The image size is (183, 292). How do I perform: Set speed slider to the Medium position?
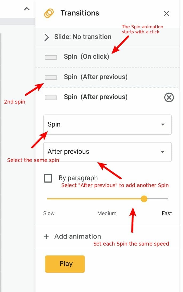[108, 199]
